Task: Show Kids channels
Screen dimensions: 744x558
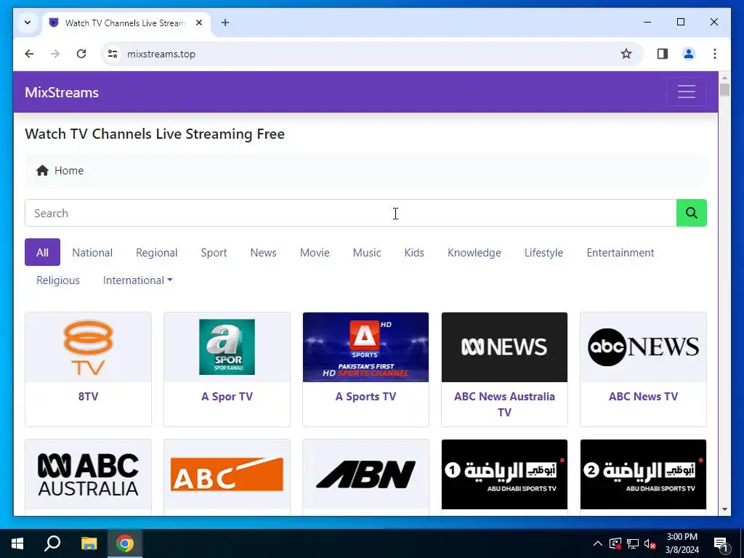Action: click(414, 252)
